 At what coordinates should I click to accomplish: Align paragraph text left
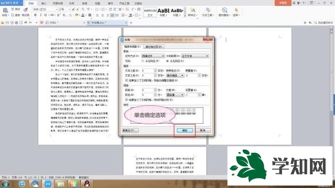[x=97, y=15]
